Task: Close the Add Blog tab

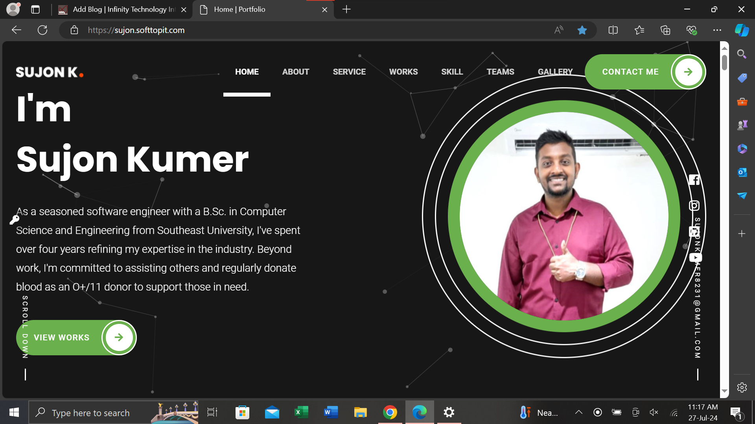Action: tap(184, 10)
